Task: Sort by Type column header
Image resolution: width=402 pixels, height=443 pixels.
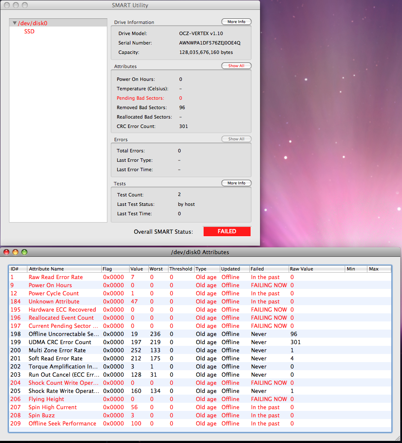Action: click(x=207, y=269)
